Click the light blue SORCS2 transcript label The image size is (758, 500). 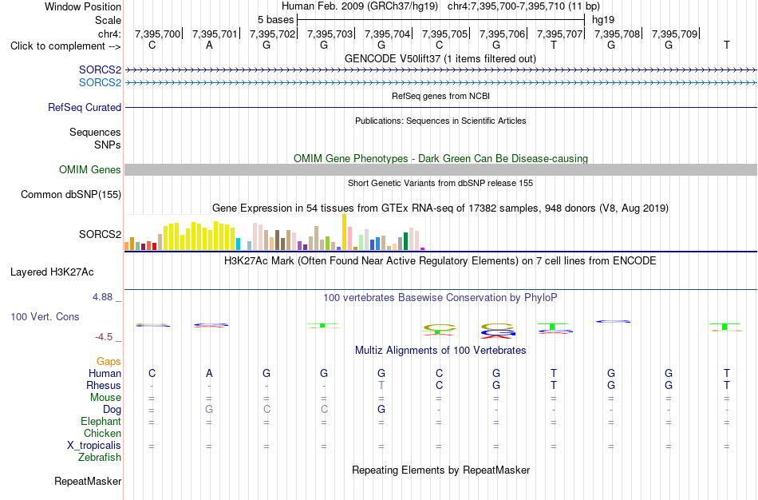click(100, 83)
